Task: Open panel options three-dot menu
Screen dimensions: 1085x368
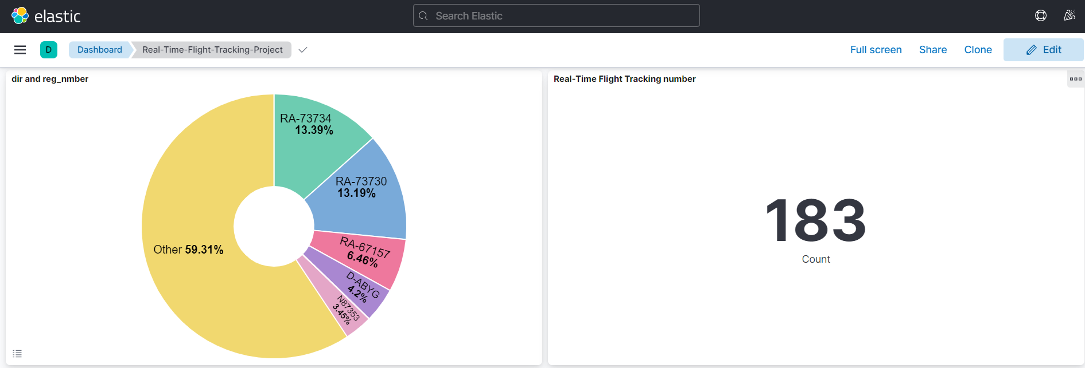Action: coord(1075,79)
